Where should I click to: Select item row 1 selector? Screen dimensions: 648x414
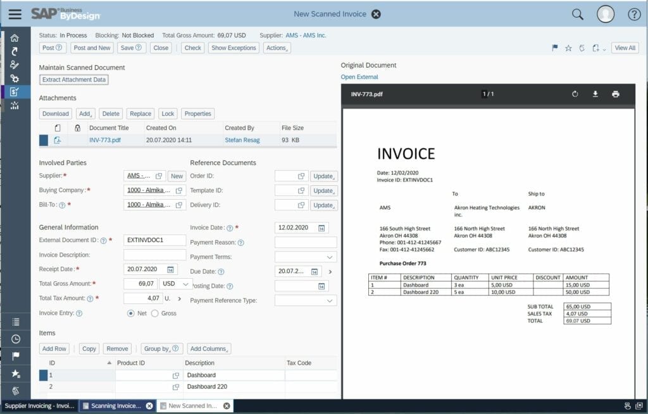(43, 375)
